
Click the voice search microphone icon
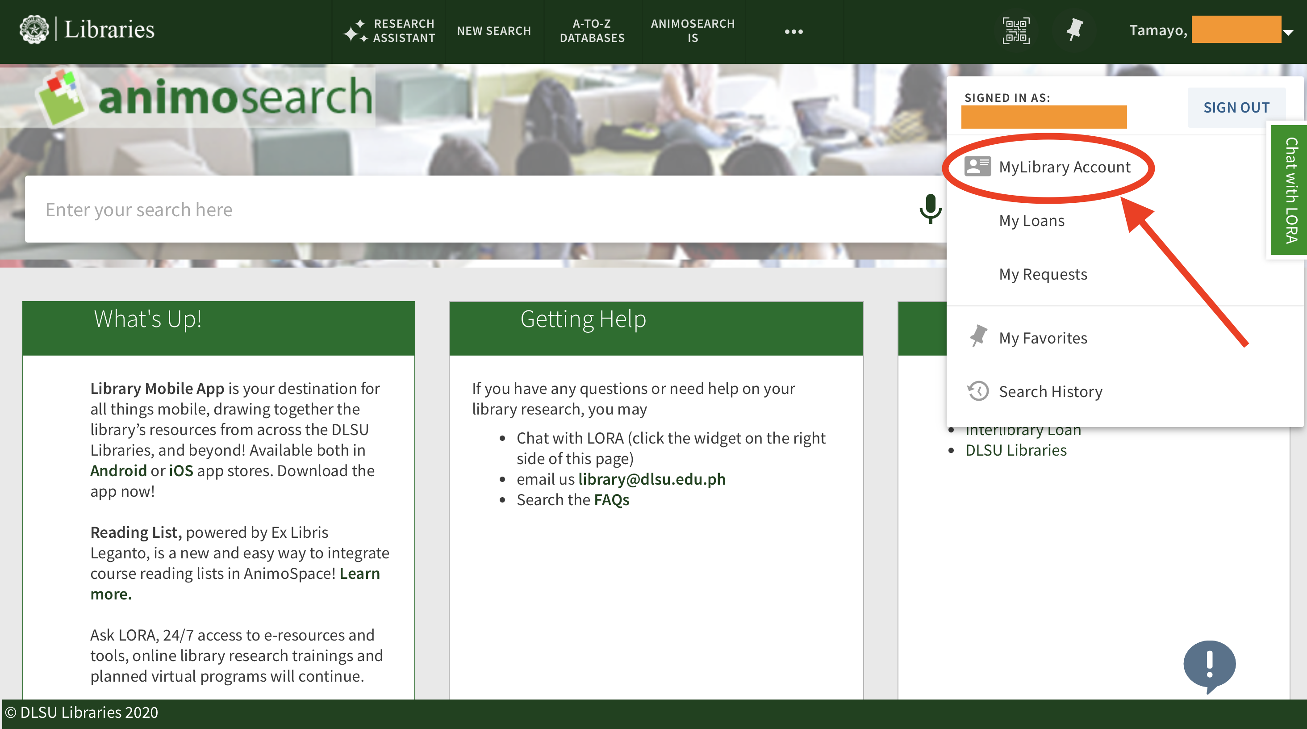point(930,209)
